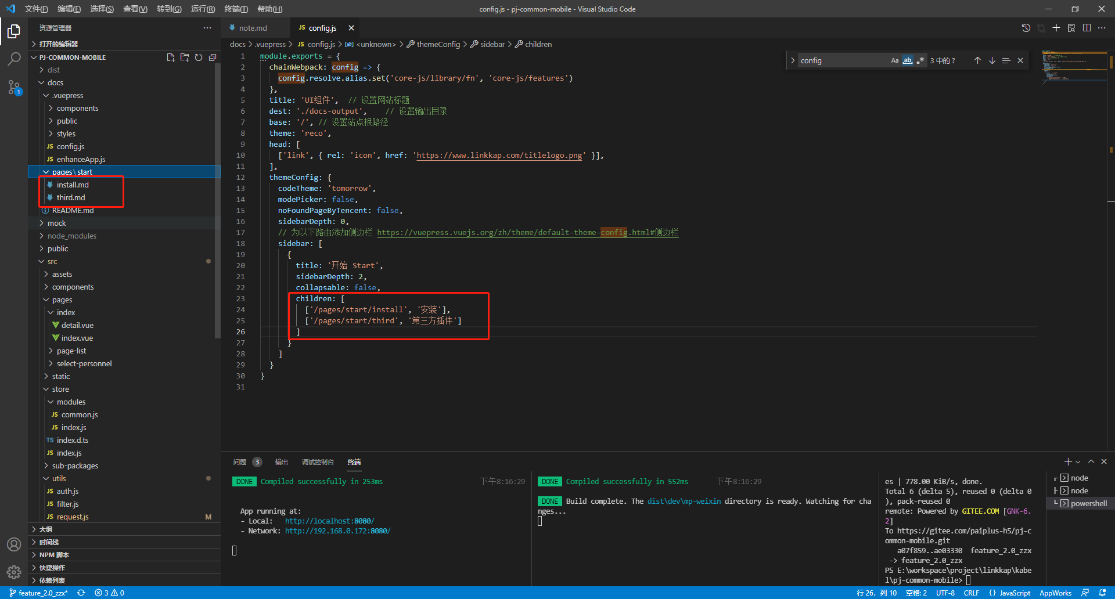Create a new file in explorer
The width and height of the screenshot is (1115, 599).
point(171,57)
